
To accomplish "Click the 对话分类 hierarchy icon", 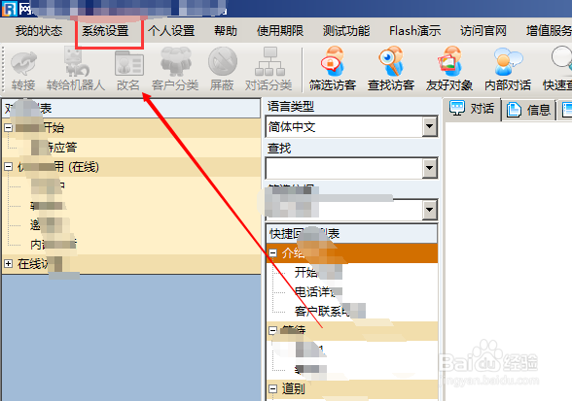I will pos(269,61).
